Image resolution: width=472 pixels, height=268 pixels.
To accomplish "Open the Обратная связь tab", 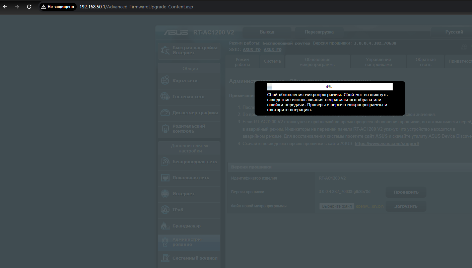I will pos(425,62).
